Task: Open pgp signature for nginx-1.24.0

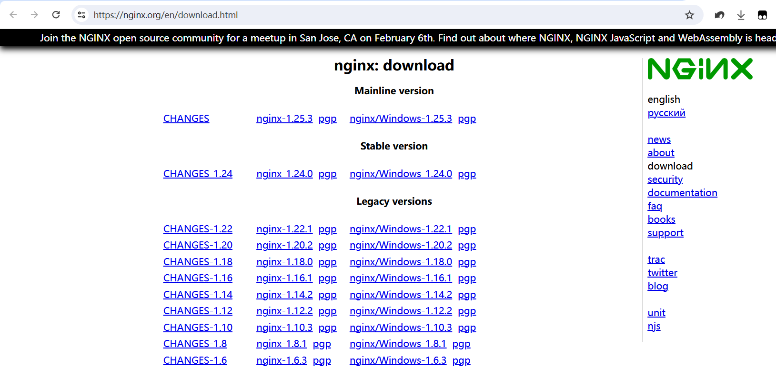Action: coord(328,174)
